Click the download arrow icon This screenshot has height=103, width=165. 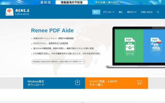(x=78, y=82)
